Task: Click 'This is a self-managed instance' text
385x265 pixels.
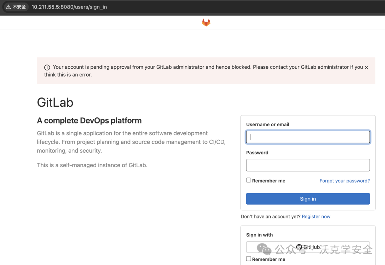Action: pyautogui.click(x=92, y=165)
